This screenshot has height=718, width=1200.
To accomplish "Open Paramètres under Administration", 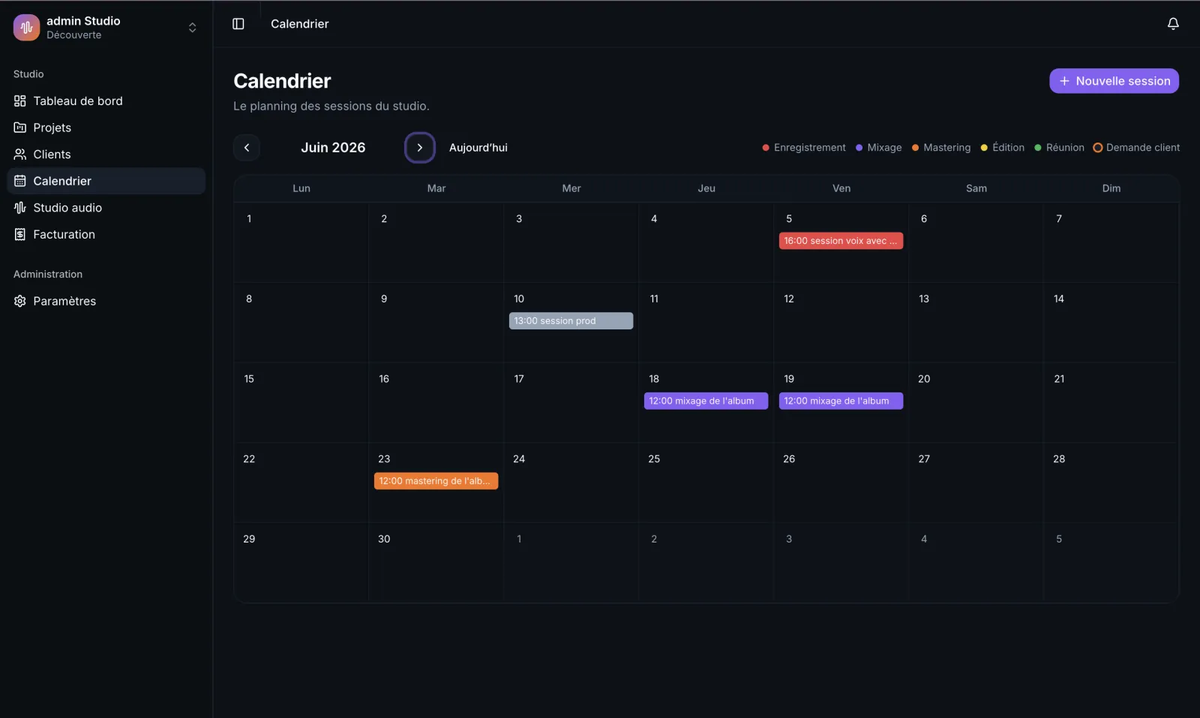I will pos(106,301).
